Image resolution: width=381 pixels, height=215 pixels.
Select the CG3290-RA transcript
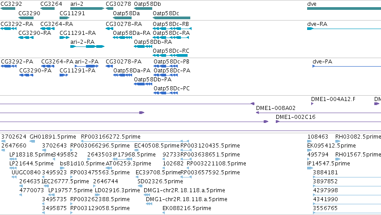pyautogui.click(x=26, y=38)
